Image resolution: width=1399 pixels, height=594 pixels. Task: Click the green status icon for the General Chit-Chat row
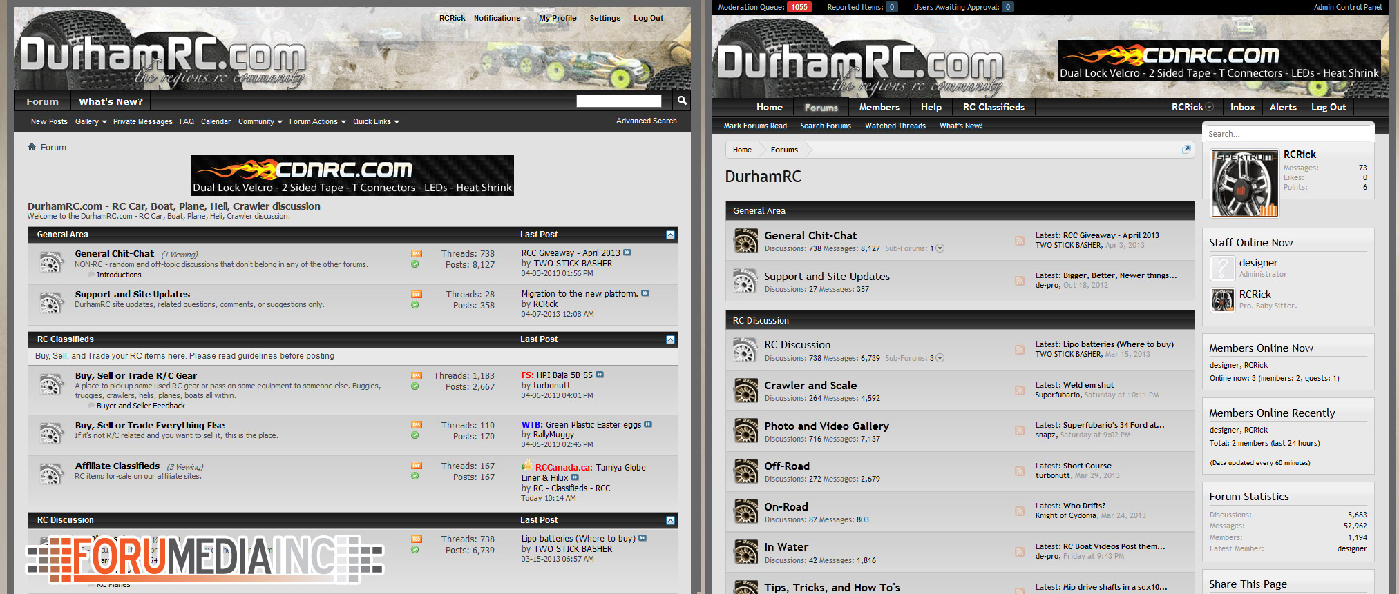tap(415, 264)
